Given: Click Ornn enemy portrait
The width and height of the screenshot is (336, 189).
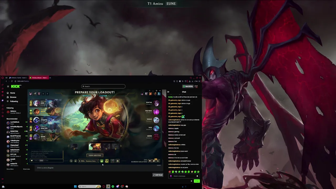Looking at the screenshot, I should pos(156,137).
